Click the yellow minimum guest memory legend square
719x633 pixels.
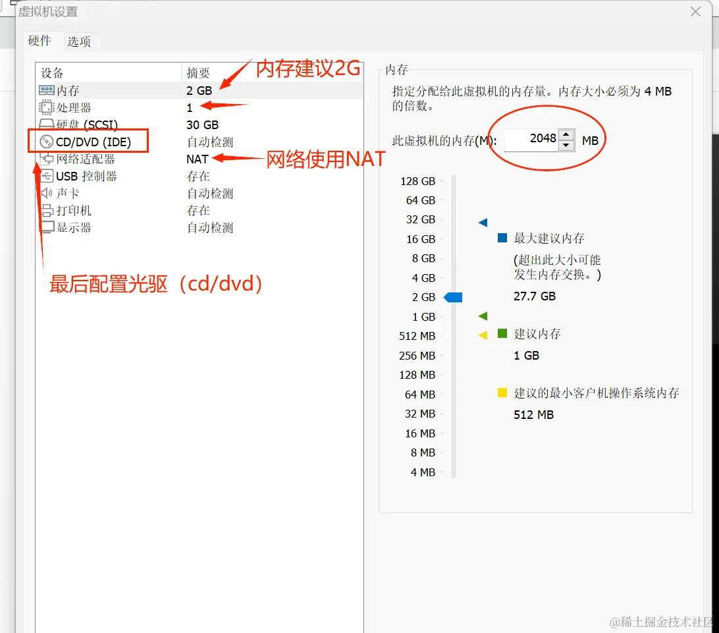click(502, 393)
